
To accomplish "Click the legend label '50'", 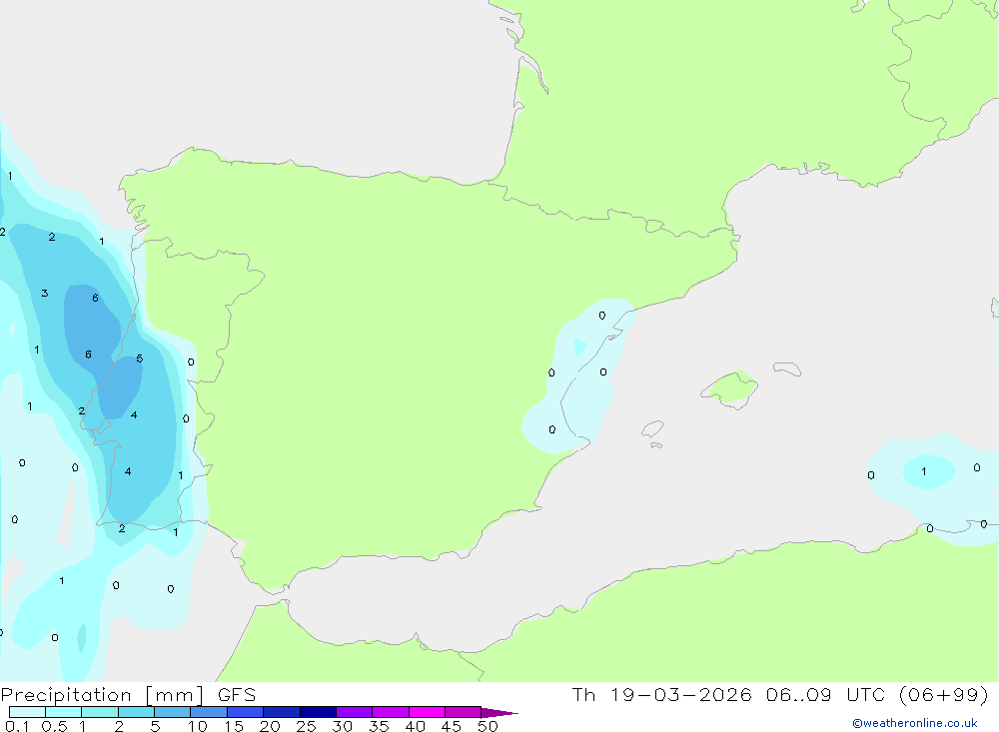I will (x=488, y=726).
